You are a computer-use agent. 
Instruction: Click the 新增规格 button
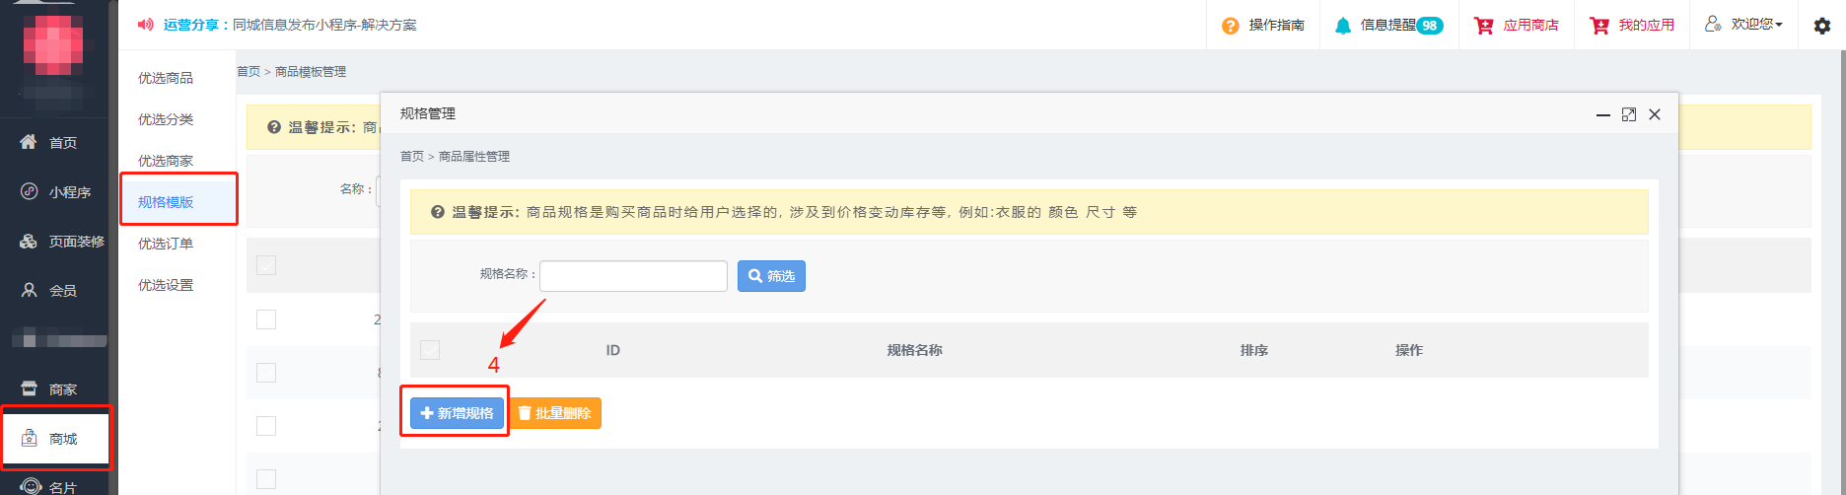tap(457, 413)
